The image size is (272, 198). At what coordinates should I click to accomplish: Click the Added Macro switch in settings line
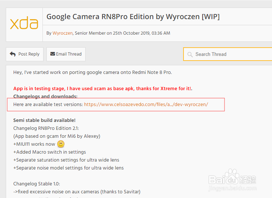[50, 152]
